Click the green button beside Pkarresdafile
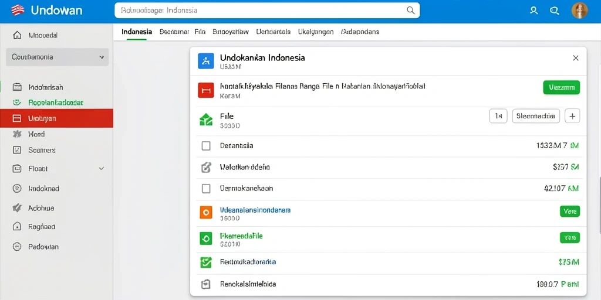Screen dimensions: 601x300 tap(570, 238)
